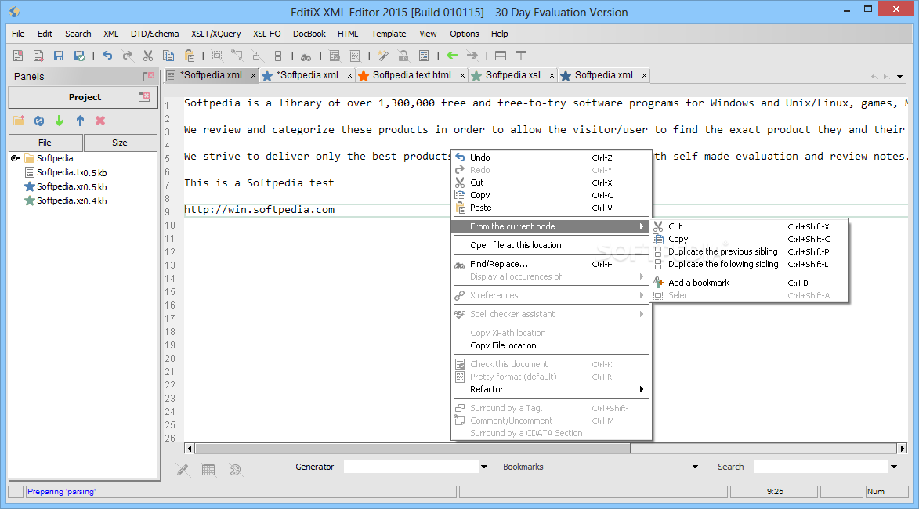Click the green back arrow in toolbar
The height and width of the screenshot is (509, 919).
coord(452,55)
